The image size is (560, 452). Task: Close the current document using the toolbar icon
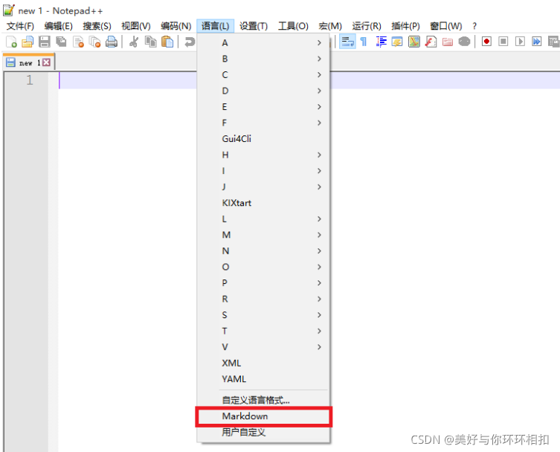click(78, 42)
